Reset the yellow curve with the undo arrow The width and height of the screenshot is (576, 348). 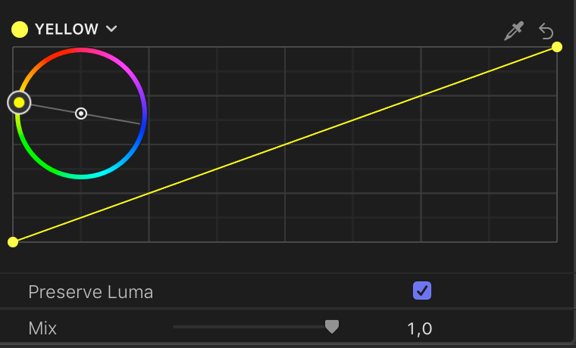[x=546, y=31]
